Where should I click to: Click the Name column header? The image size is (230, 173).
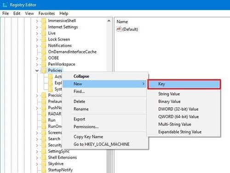click(122, 22)
